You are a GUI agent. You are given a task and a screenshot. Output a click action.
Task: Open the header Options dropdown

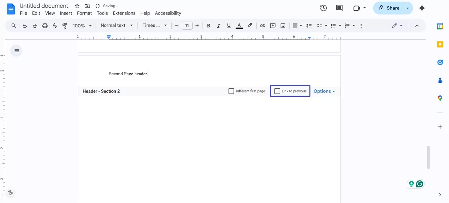coord(324,91)
